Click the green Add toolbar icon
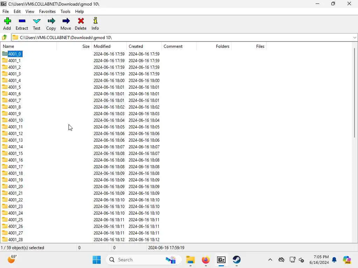This screenshot has height=268, width=358. pos(7,21)
